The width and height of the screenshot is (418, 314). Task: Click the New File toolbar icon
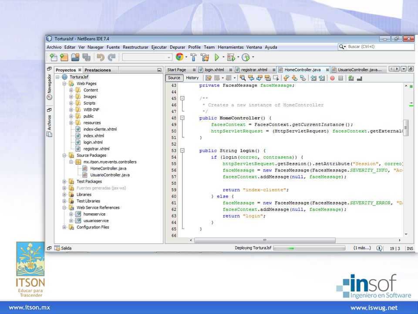coord(53,57)
